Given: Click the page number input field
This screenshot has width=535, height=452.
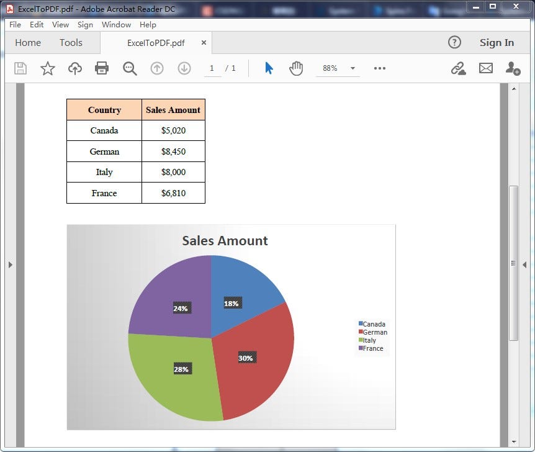Looking at the screenshot, I should coord(212,68).
